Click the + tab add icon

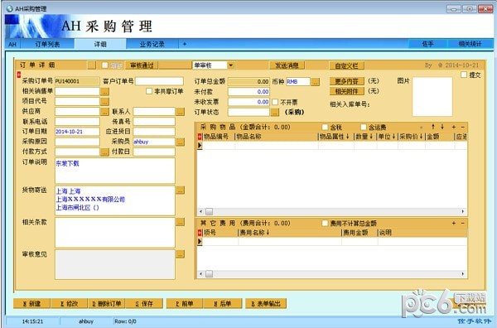tap(185, 44)
